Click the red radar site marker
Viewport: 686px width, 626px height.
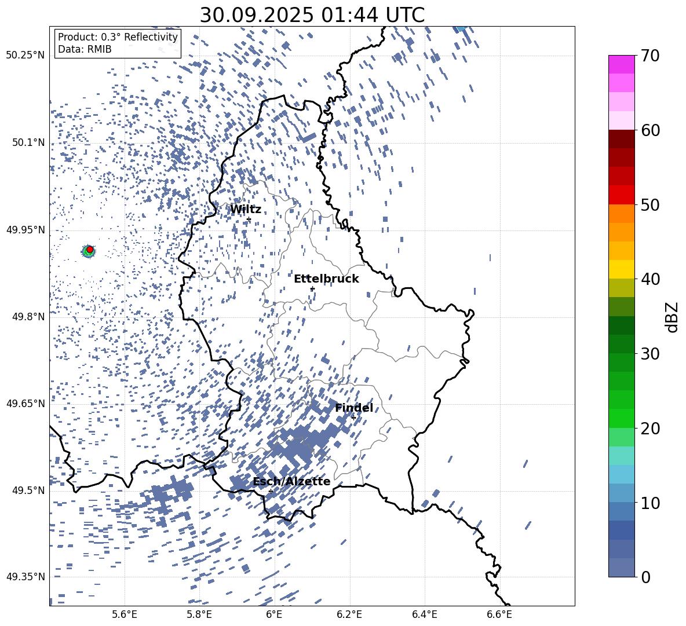tap(90, 250)
